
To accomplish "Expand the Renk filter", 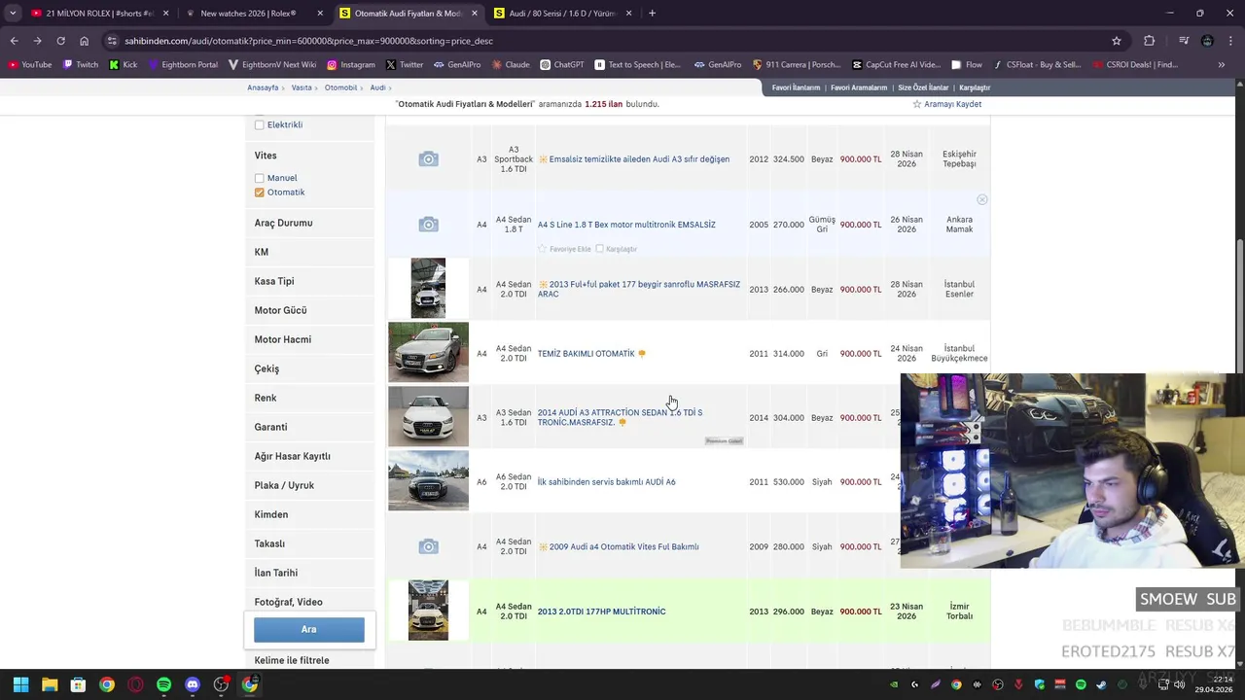I will 309,398.
